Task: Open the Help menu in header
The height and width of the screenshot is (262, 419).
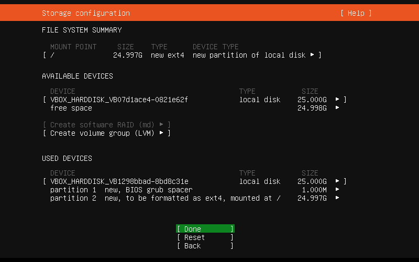Action: coord(356,13)
